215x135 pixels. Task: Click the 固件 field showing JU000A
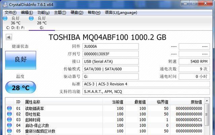[110, 47]
